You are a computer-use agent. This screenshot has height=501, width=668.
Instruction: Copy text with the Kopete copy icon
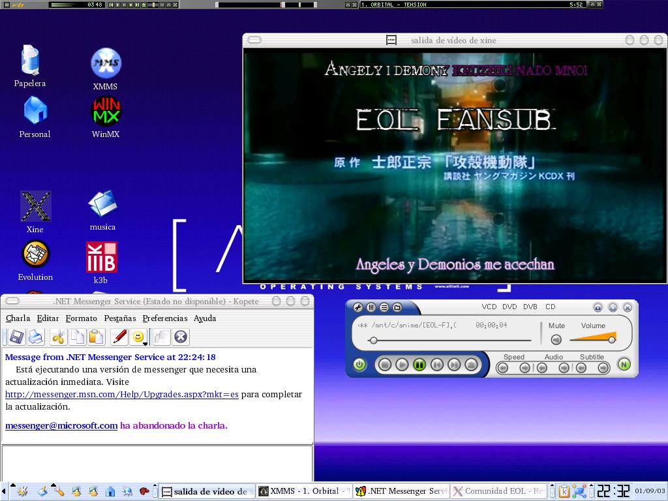[77, 337]
